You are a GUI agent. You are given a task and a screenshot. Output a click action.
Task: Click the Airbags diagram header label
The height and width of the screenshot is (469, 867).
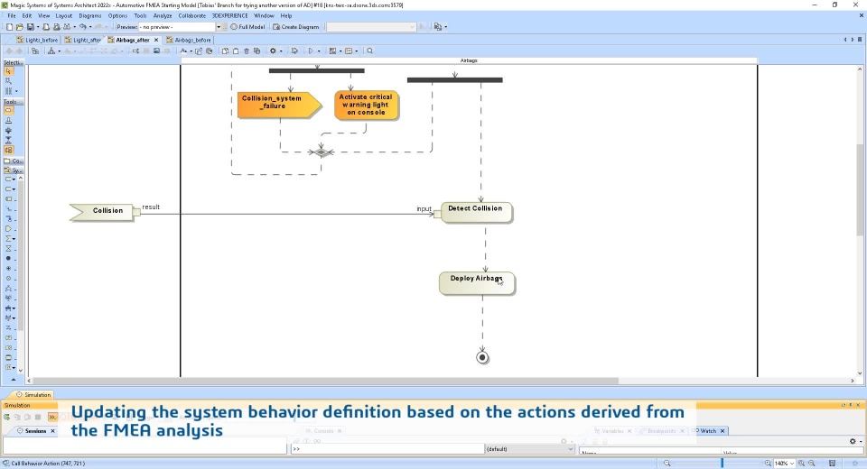point(469,60)
